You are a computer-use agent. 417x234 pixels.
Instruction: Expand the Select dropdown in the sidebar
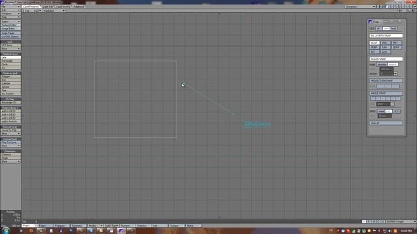(10, 21)
